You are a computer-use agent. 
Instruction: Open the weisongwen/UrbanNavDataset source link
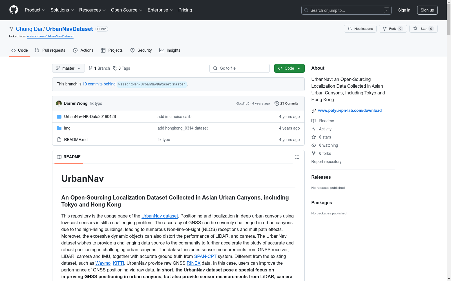pos(50,36)
